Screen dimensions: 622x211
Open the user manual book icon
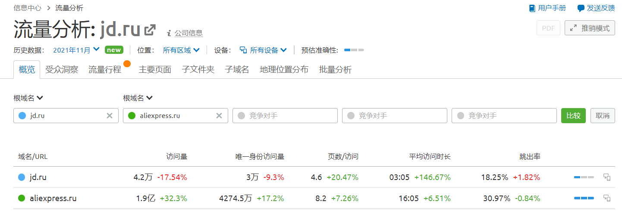532,8
